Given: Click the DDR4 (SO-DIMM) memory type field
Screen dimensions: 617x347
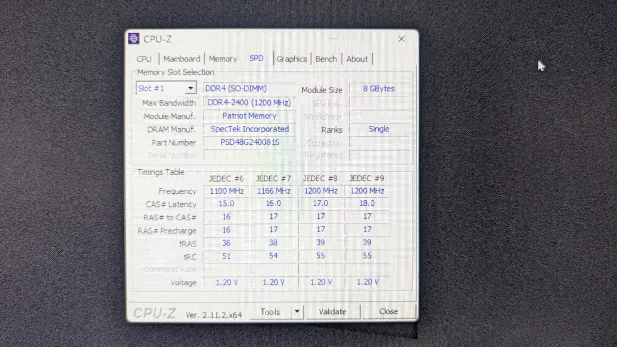Looking at the screenshot, I should pos(249,89).
